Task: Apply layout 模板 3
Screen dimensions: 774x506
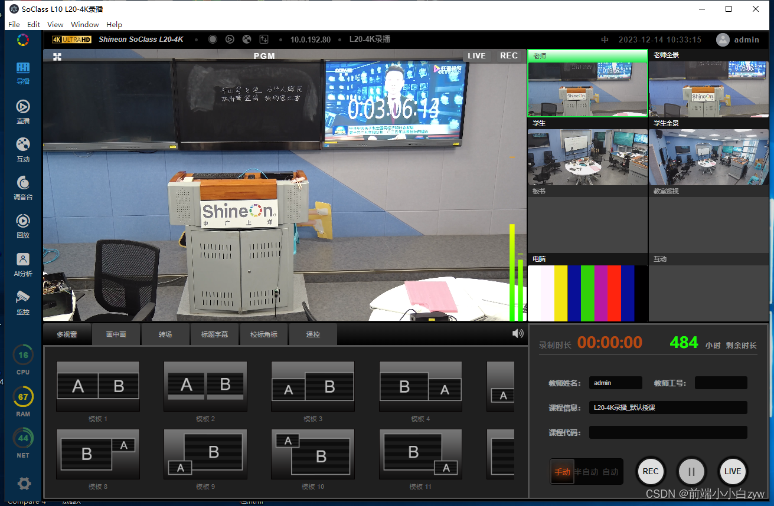Action: point(313,386)
